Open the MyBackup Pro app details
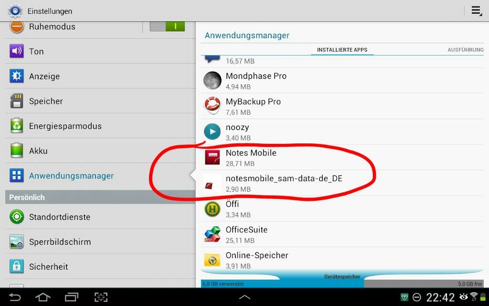Screen dimensions: 489x306 tap(342, 106)
